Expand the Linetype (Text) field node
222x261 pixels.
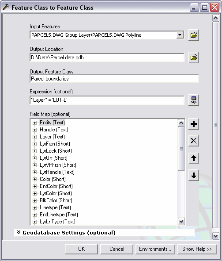click(34, 207)
